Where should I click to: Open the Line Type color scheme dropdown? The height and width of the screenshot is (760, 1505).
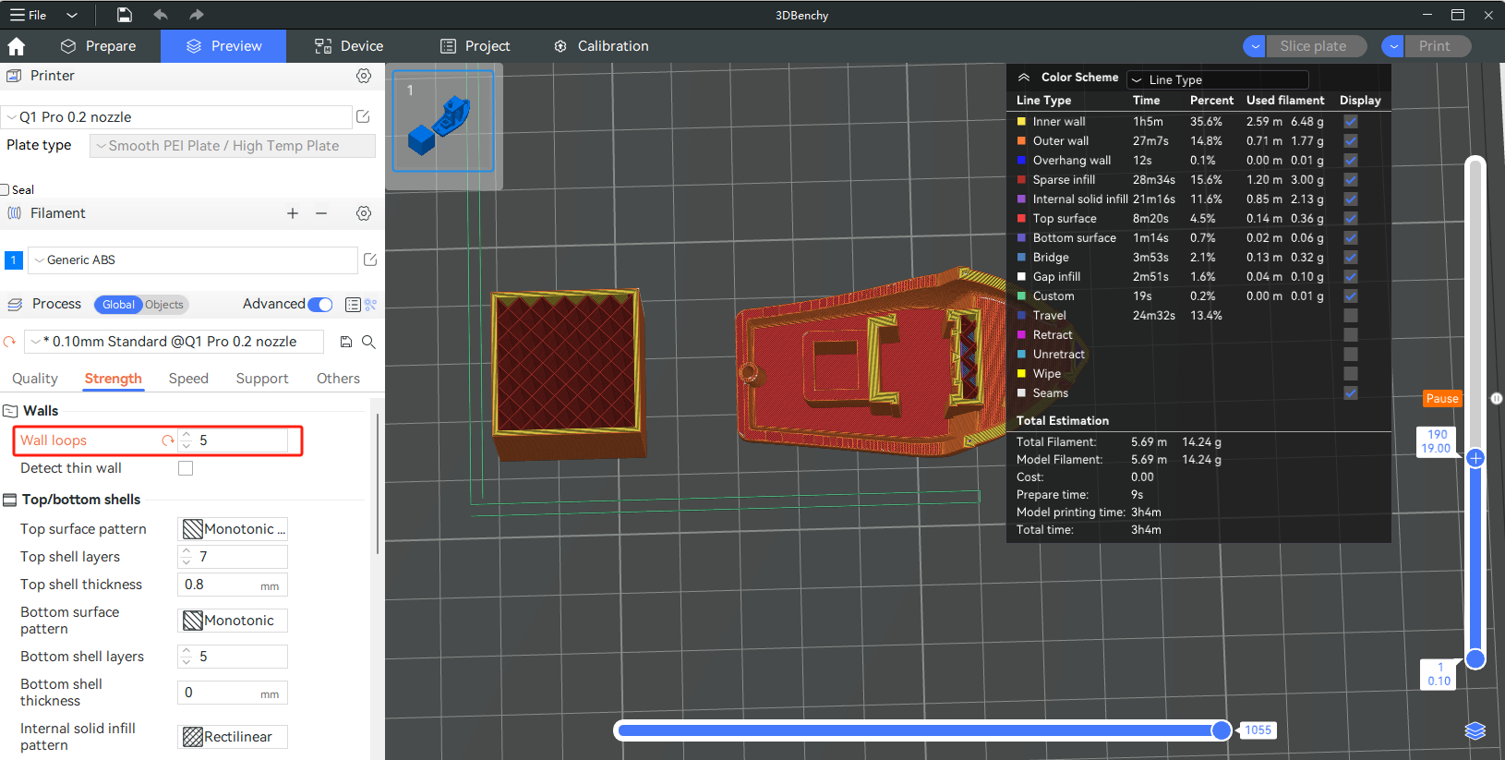point(1217,80)
